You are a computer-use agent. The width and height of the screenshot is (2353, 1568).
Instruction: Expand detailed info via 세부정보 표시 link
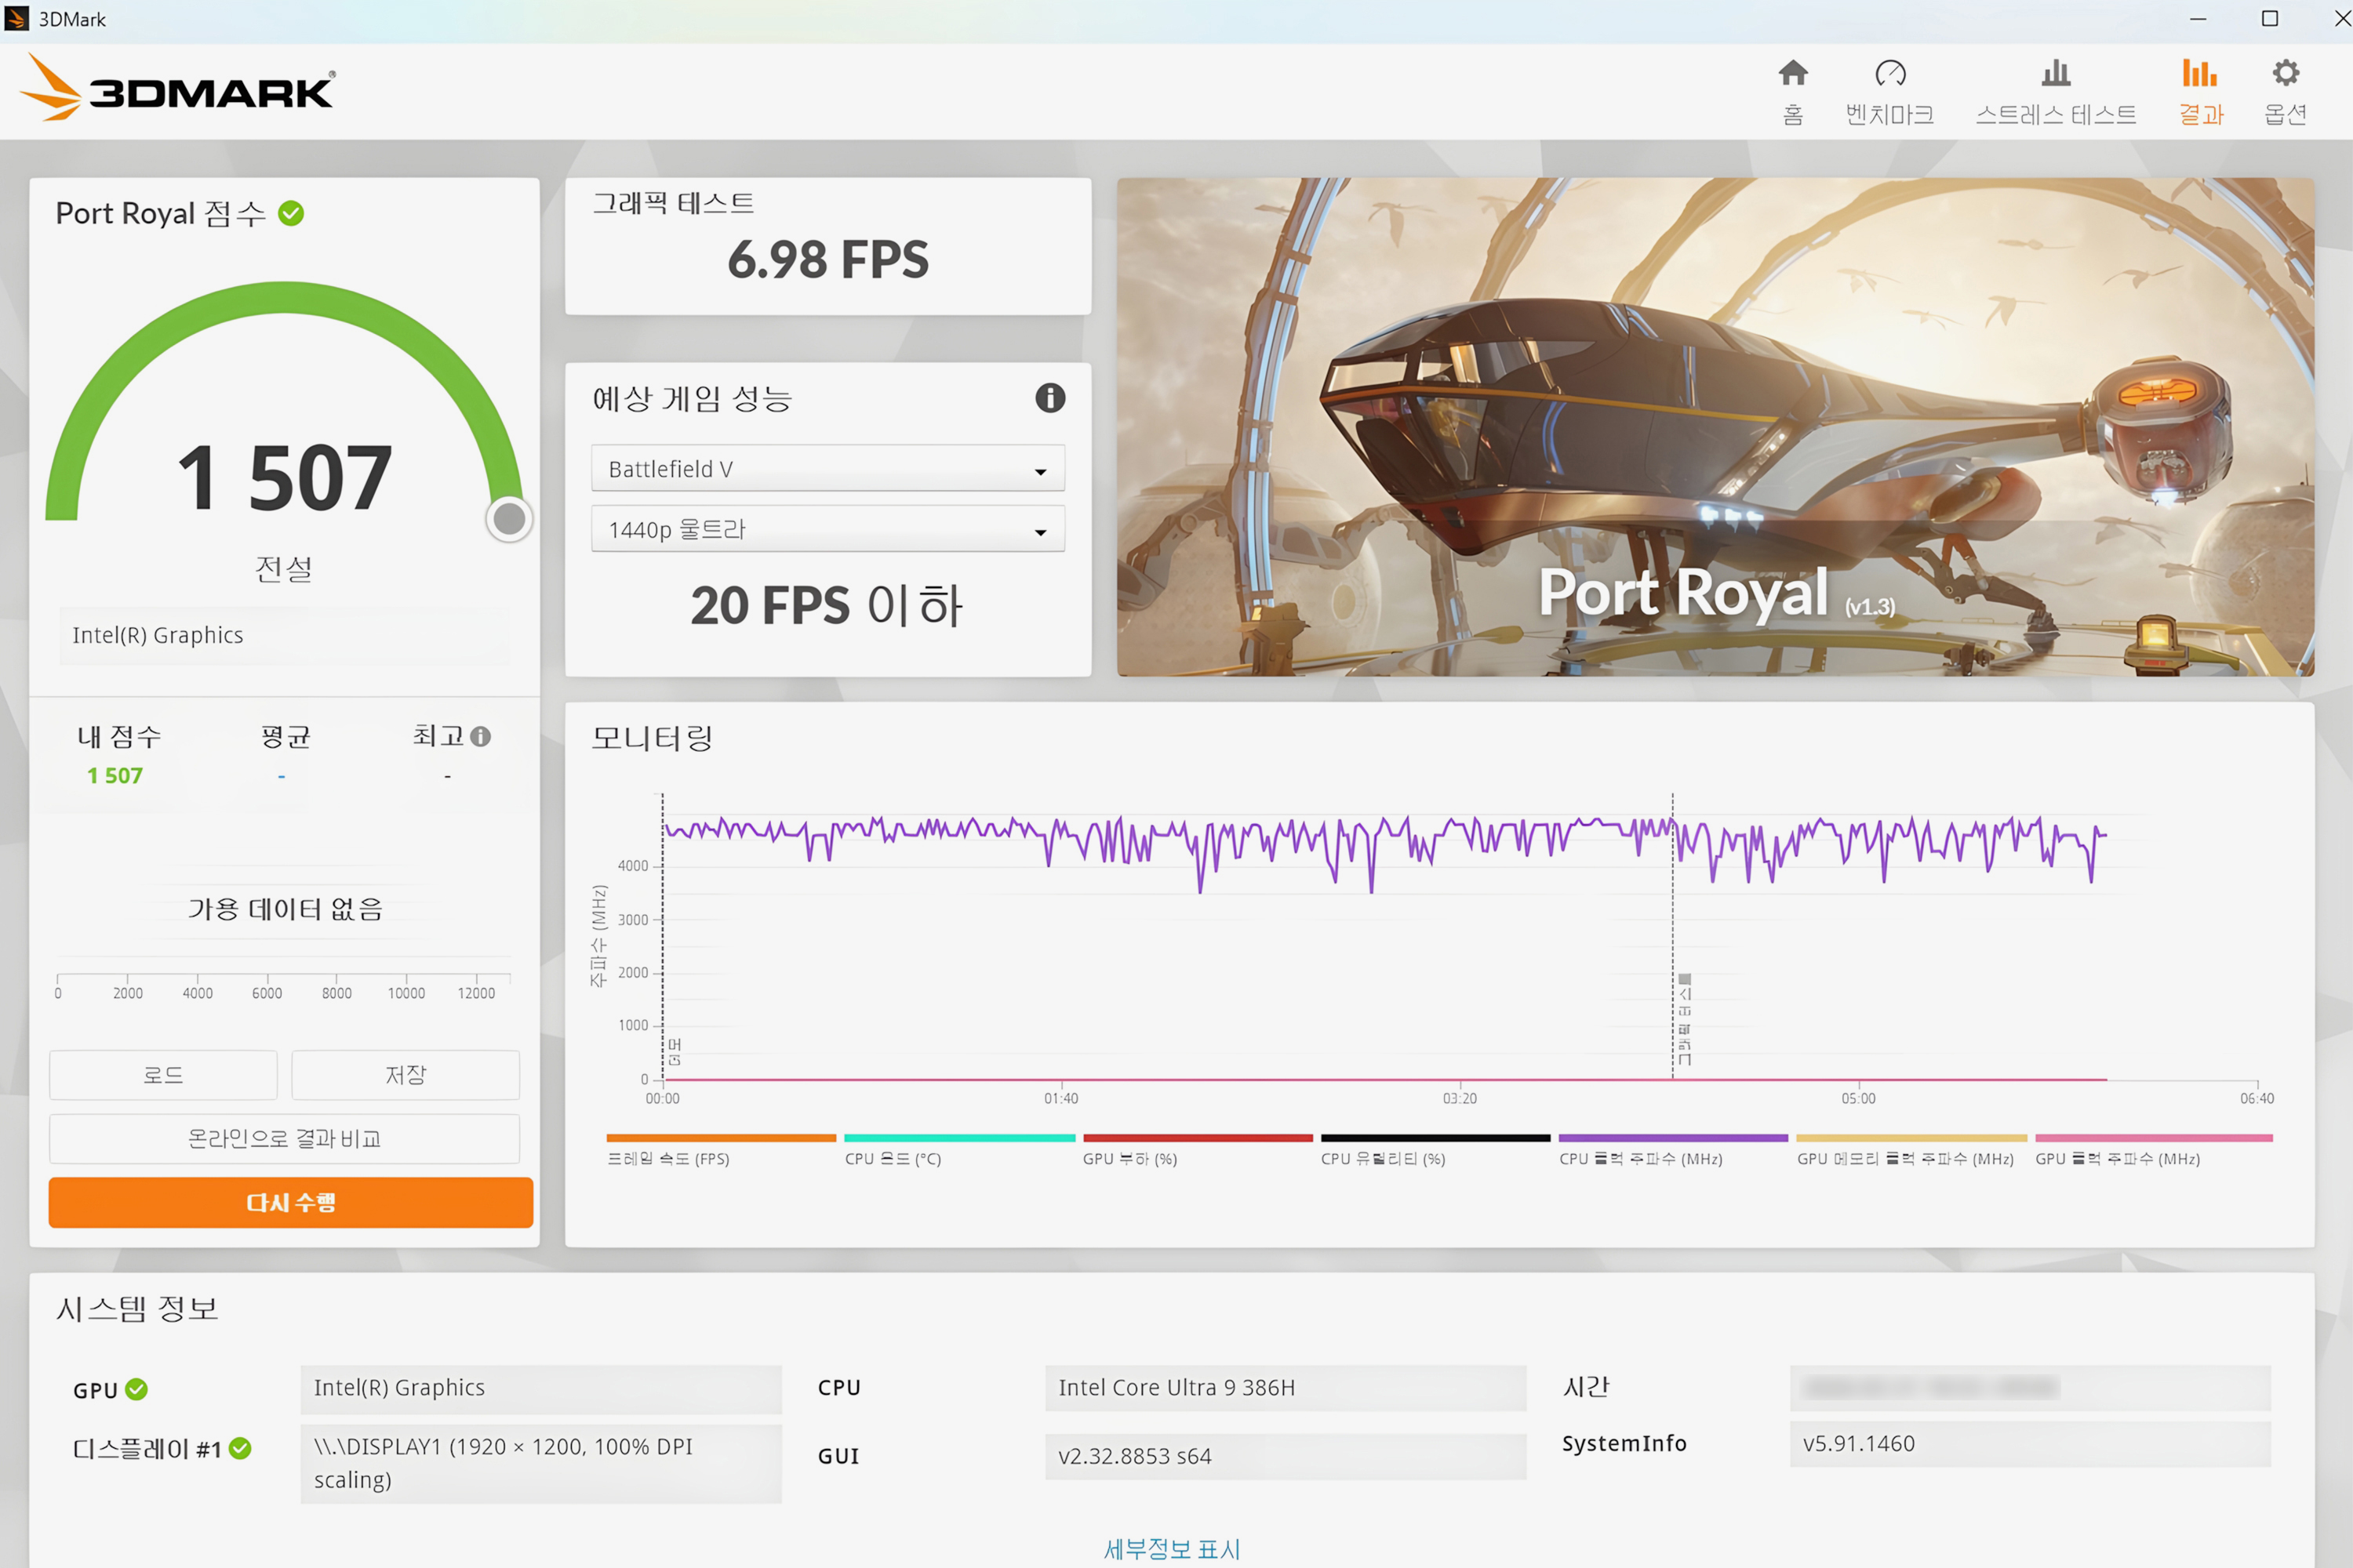[x=1172, y=1548]
